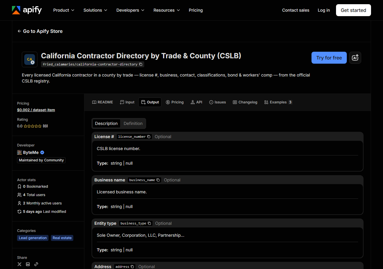Open the $0.002 / dataset-item pricing link
This screenshot has width=383, height=269.
36,110
